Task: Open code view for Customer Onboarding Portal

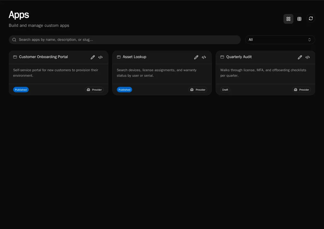Action: tap(100, 57)
